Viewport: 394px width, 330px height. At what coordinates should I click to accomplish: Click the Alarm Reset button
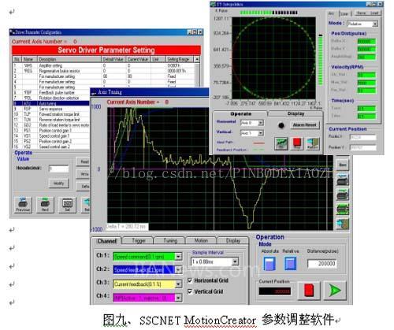(304, 125)
